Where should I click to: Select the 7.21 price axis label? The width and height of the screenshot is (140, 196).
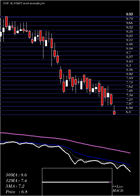[129, 100]
